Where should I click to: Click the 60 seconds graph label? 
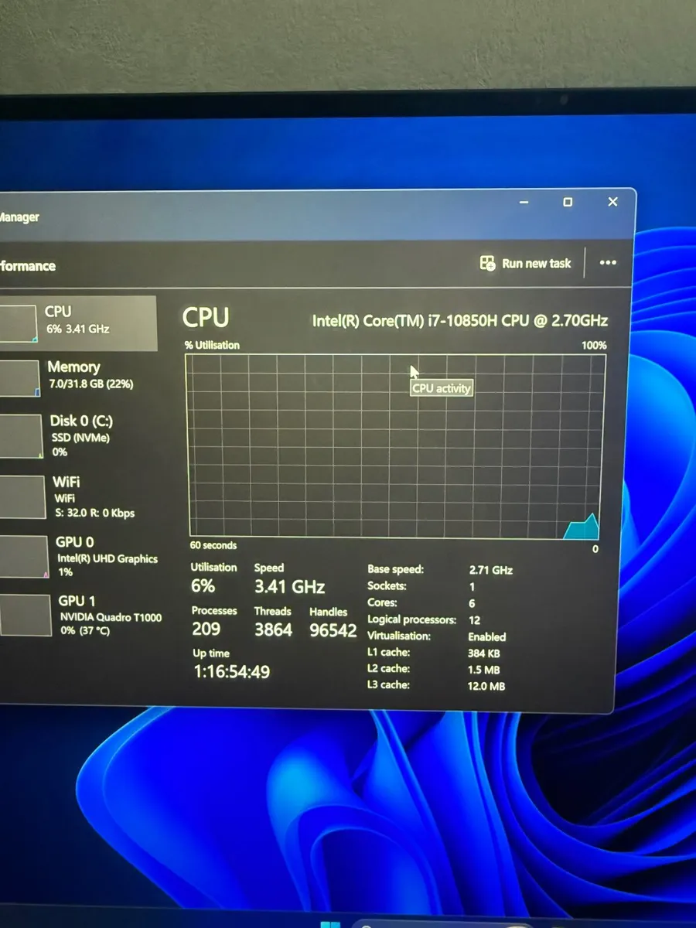pos(213,545)
